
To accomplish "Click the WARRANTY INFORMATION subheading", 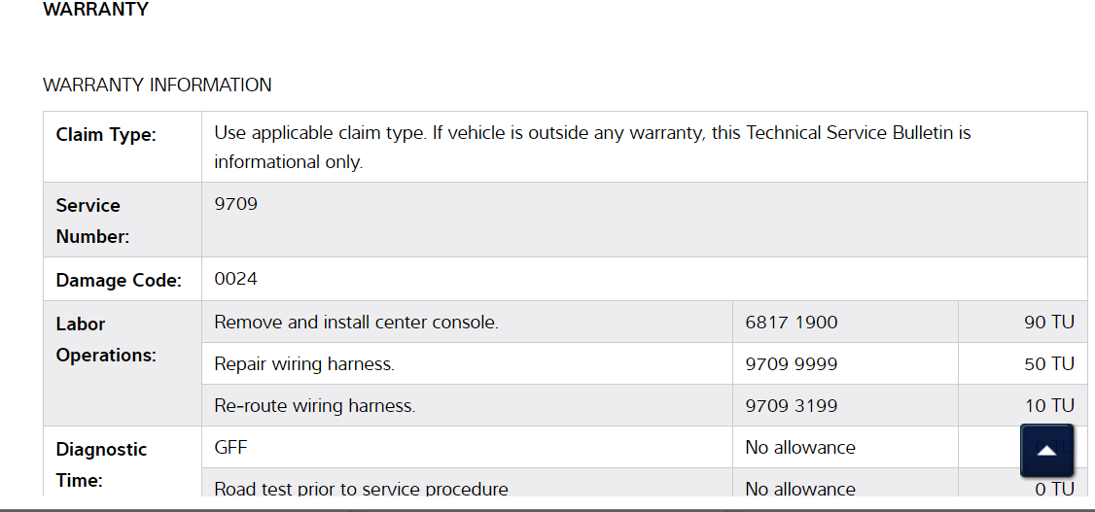I will tap(158, 85).
